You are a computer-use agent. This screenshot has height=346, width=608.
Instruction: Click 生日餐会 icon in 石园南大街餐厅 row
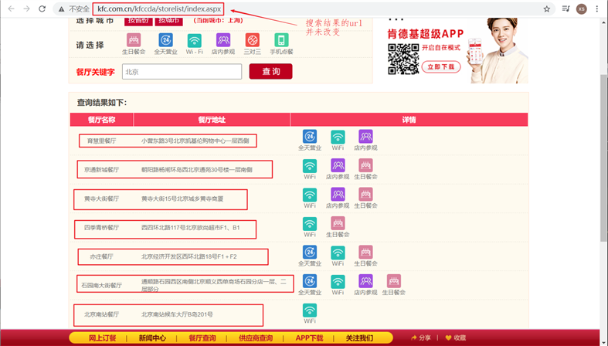(393, 281)
